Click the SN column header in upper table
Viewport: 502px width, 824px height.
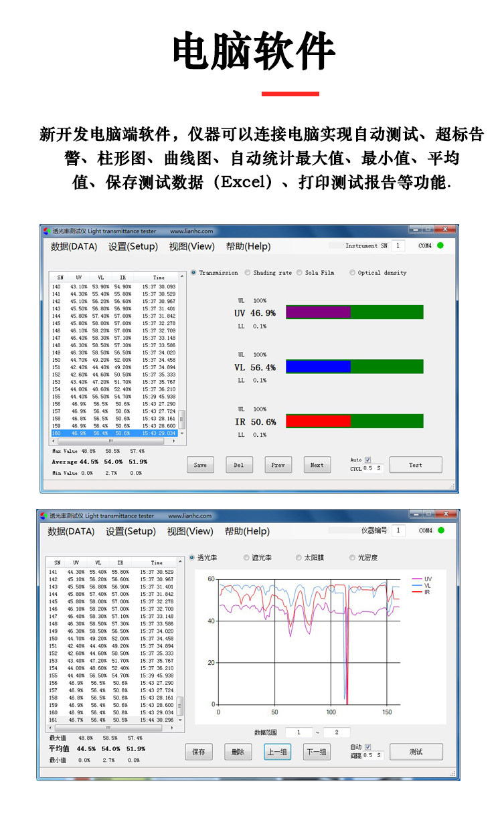[60, 277]
